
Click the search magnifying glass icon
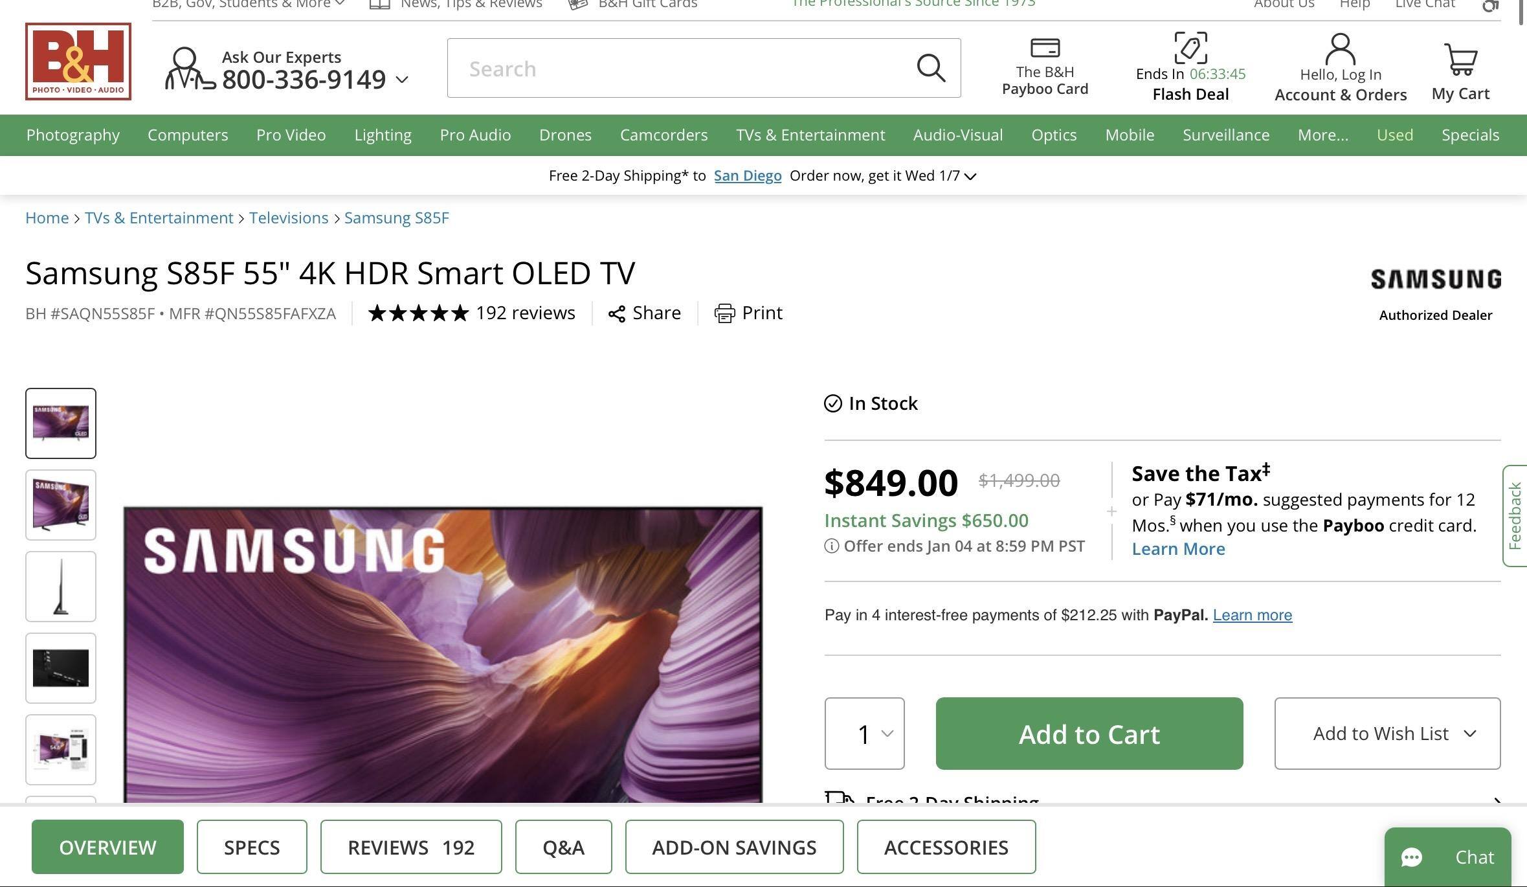[930, 68]
